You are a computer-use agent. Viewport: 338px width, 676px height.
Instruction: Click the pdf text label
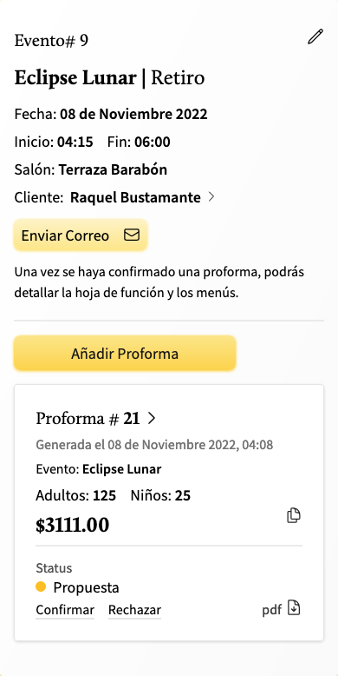[272, 611]
